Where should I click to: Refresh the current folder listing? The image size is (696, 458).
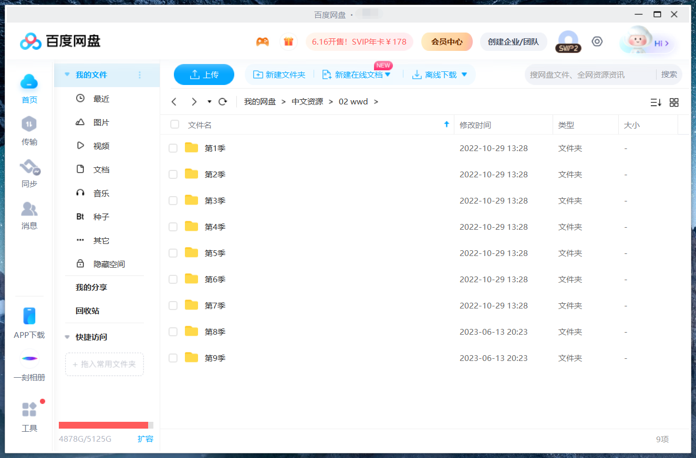click(x=223, y=102)
